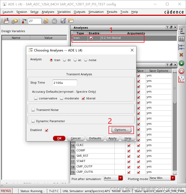This screenshot has width=186, height=194.
Task: Toggle the Dynamic Parameter checkbox
Action: point(33,121)
